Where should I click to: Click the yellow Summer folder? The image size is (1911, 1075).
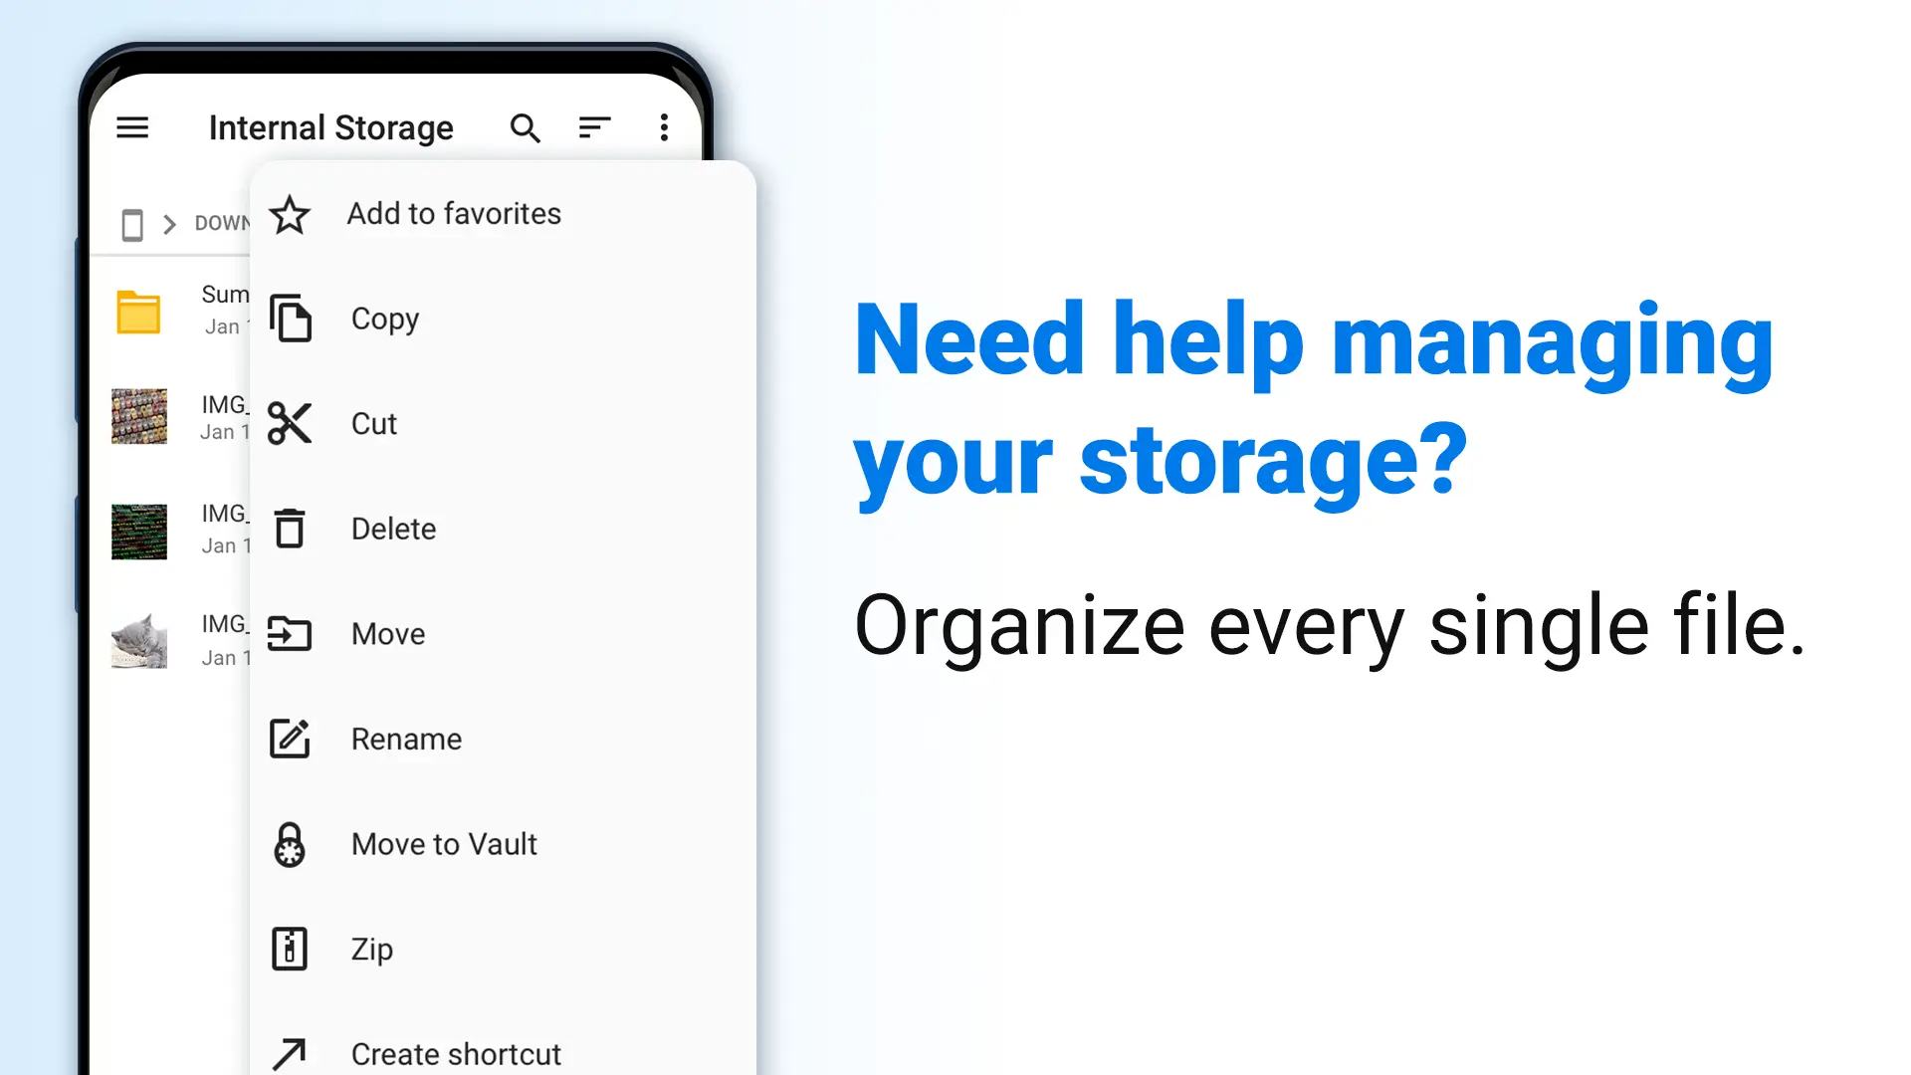point(140,312)
